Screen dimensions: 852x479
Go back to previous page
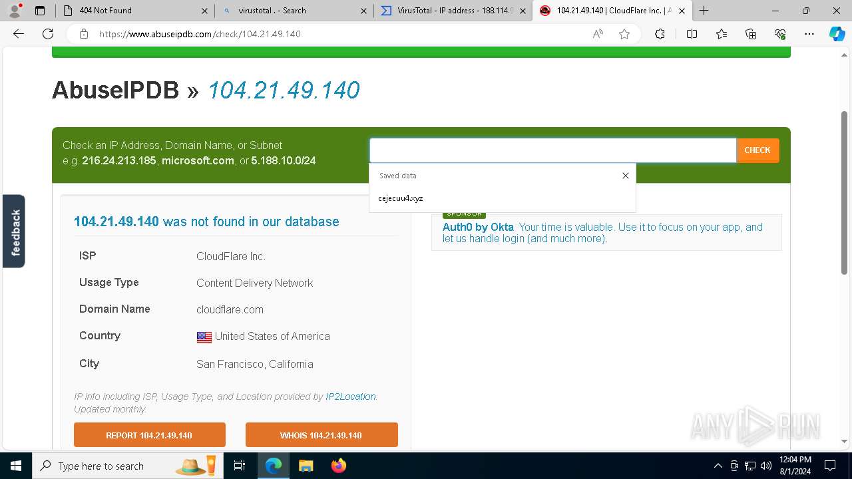click(19, 34)
